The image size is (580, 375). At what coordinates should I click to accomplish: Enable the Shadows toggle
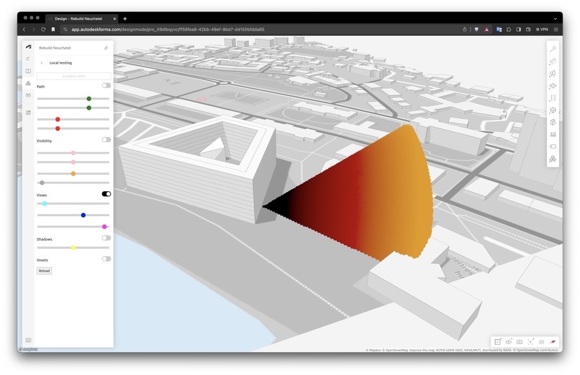pyautogui.click(x=106, y=238)
